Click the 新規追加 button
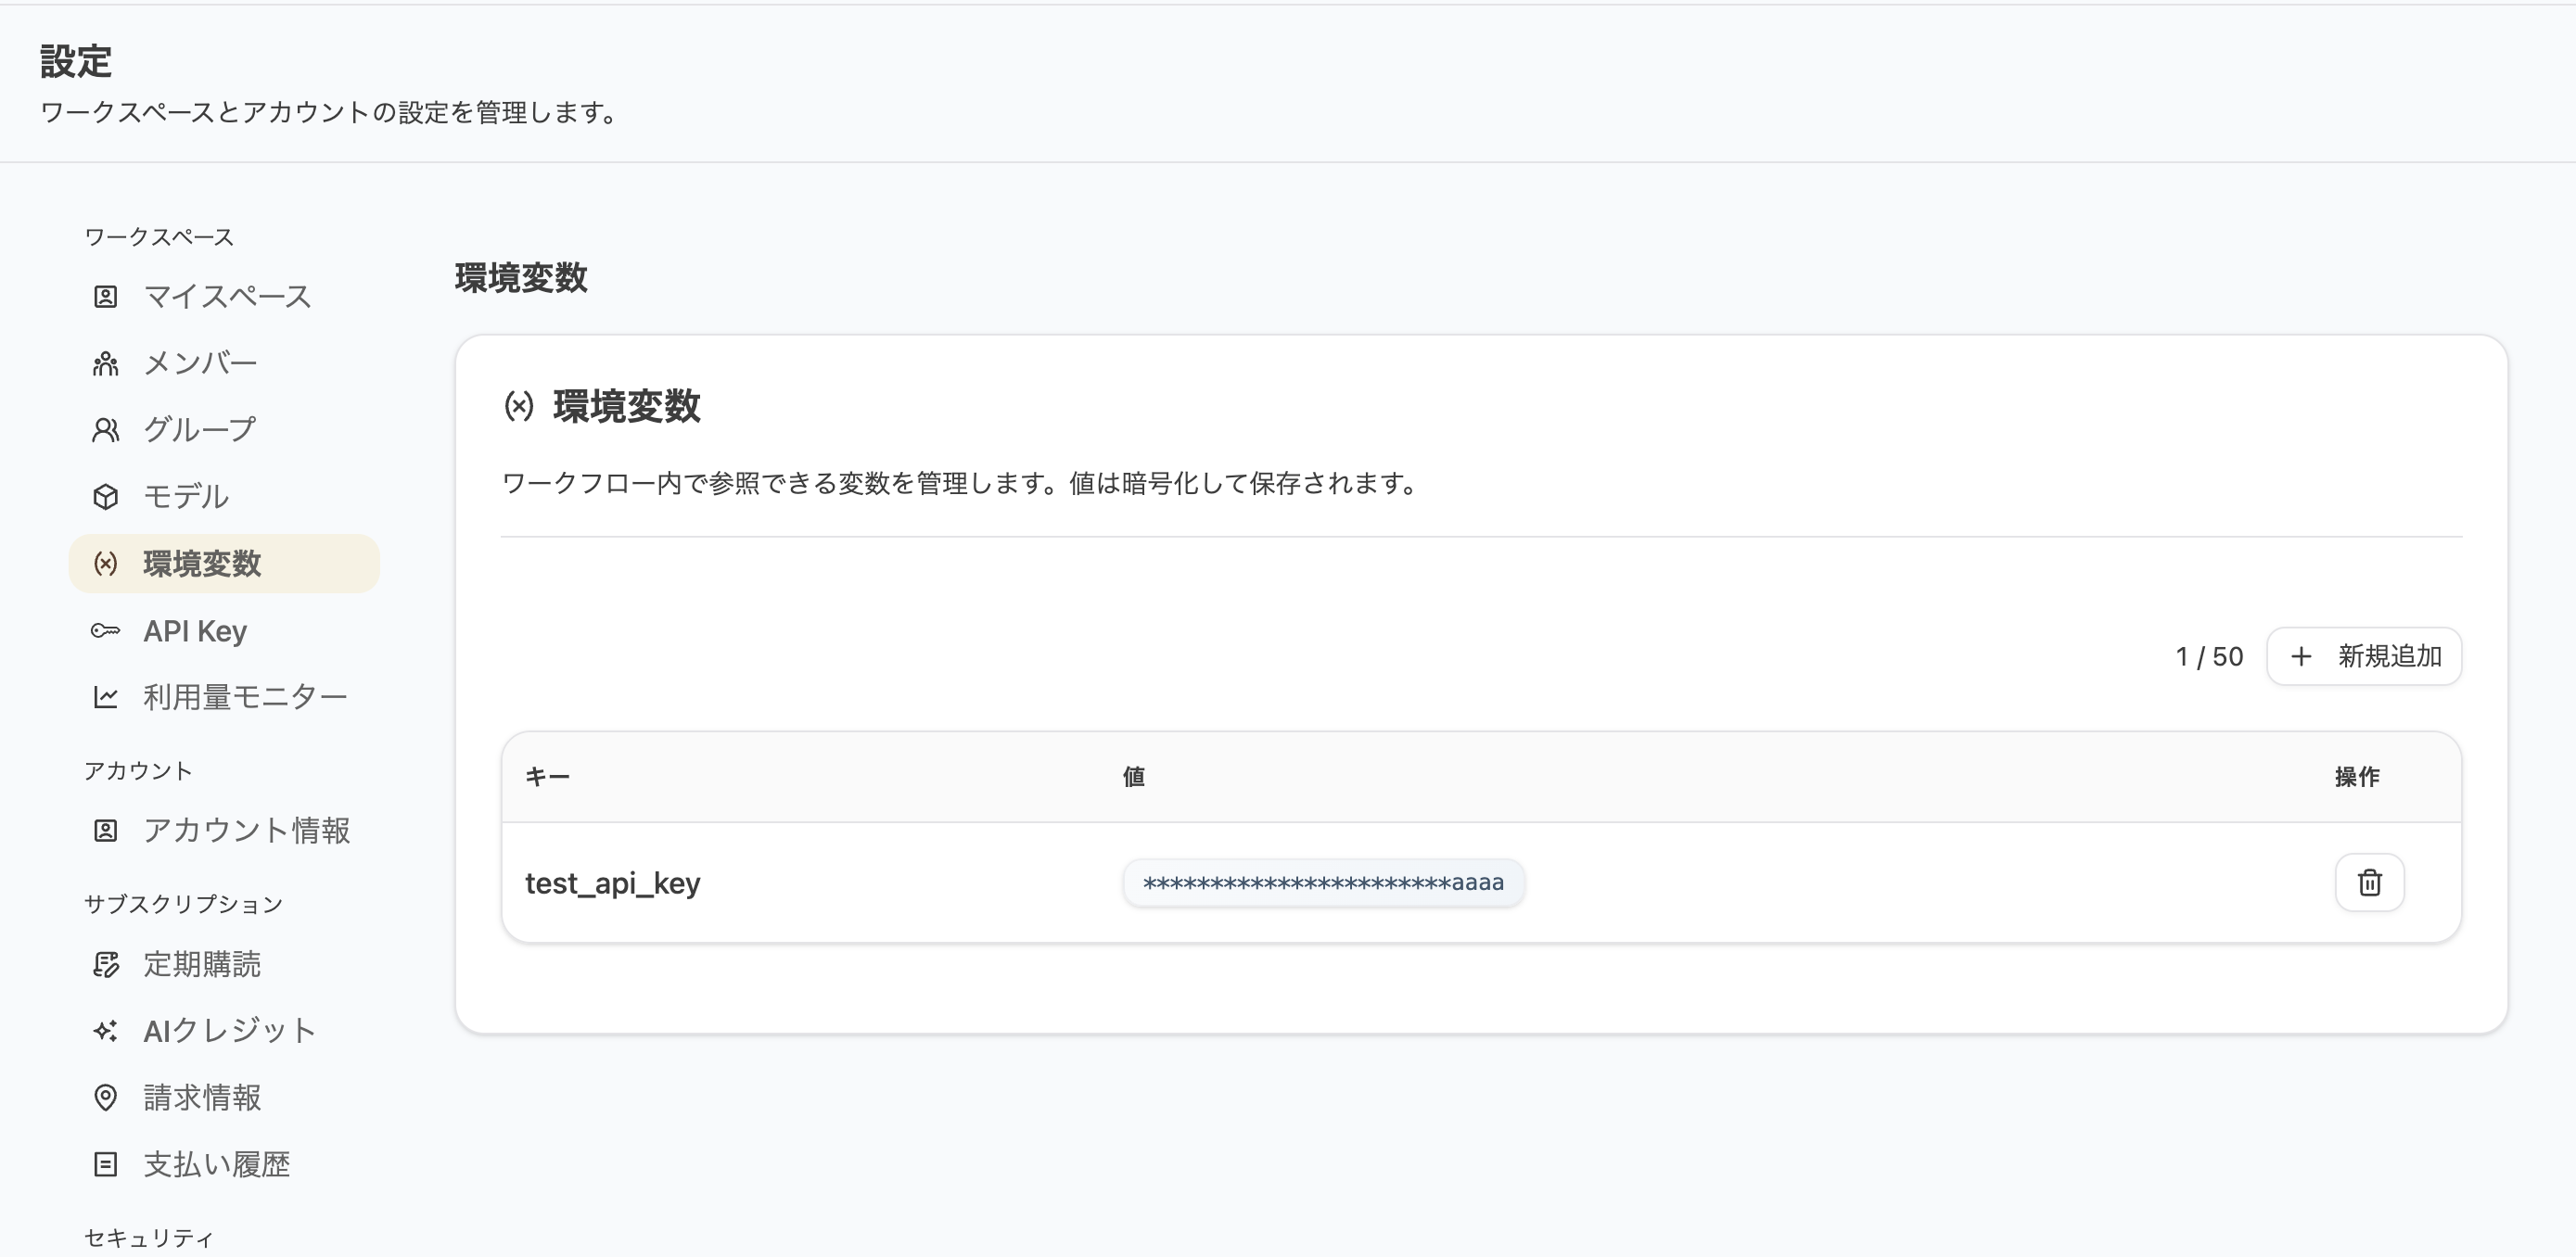 click(2364, 657)
